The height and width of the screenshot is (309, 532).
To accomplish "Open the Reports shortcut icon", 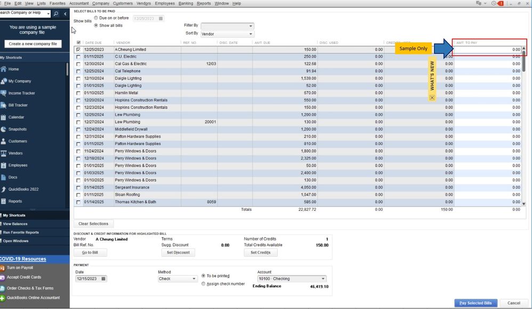I will click(3, 201).
